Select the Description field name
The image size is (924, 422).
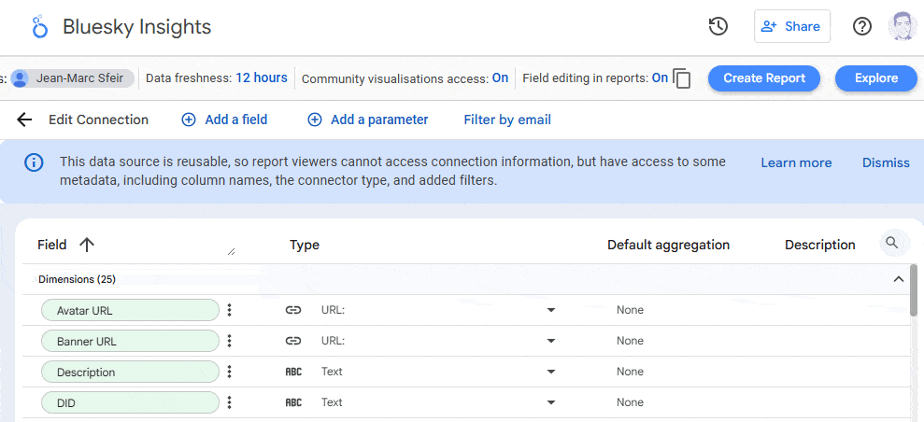point(130,372)
